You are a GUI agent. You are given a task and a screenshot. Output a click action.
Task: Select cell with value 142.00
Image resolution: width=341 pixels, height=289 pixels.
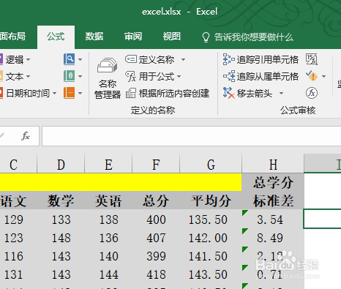click(211, 237)
